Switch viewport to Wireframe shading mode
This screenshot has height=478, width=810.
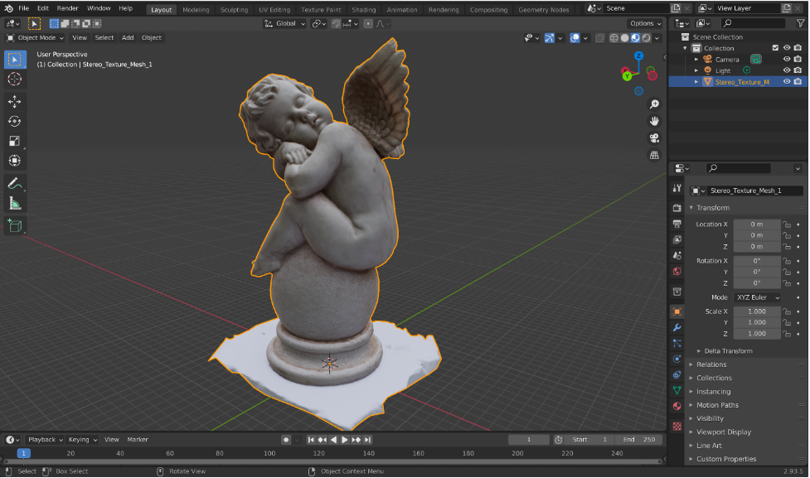[x=613, y=37]
